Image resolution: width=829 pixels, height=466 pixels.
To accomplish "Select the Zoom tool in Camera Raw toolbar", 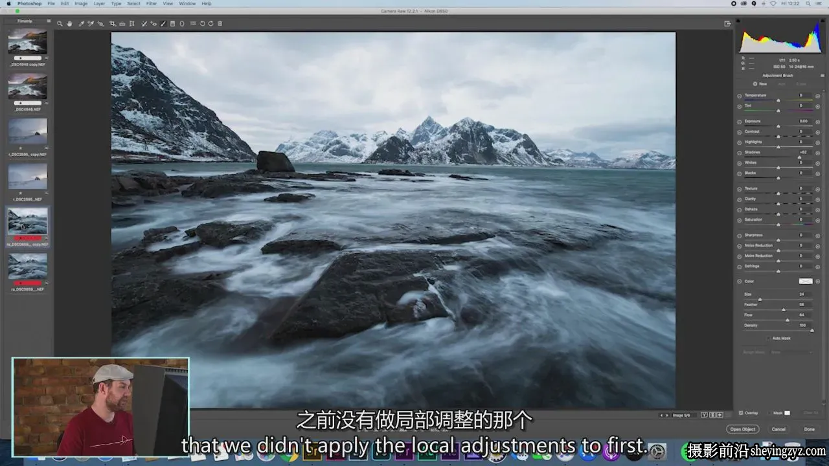I will [x=60, y=23].
